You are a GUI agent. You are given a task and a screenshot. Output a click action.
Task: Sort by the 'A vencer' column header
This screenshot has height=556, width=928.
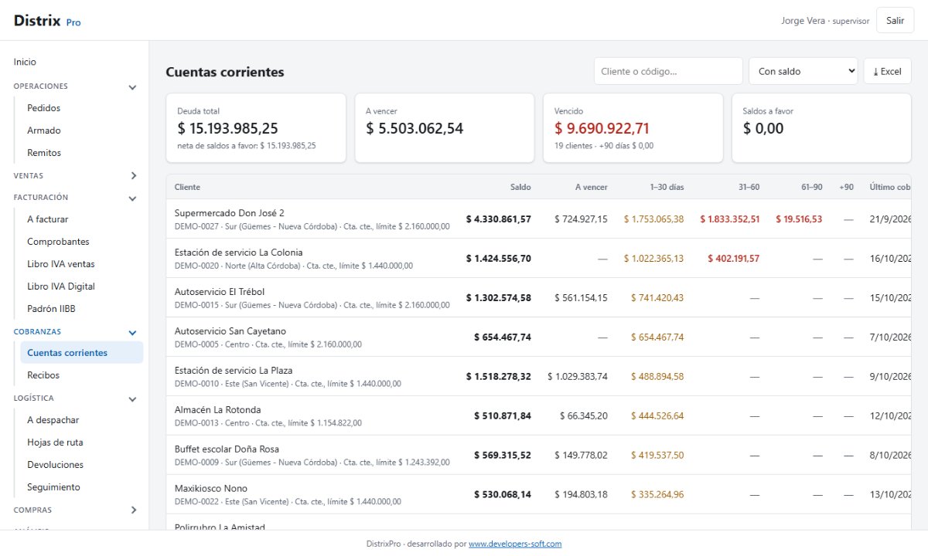592,187
